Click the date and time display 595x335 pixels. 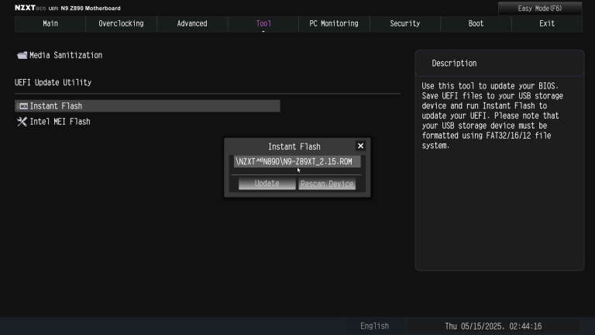pyautogui.click(x=493, y=326)
